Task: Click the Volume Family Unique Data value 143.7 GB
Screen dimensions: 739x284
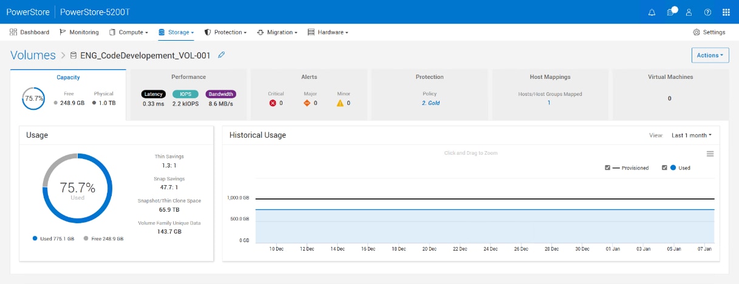Action: 169,232
